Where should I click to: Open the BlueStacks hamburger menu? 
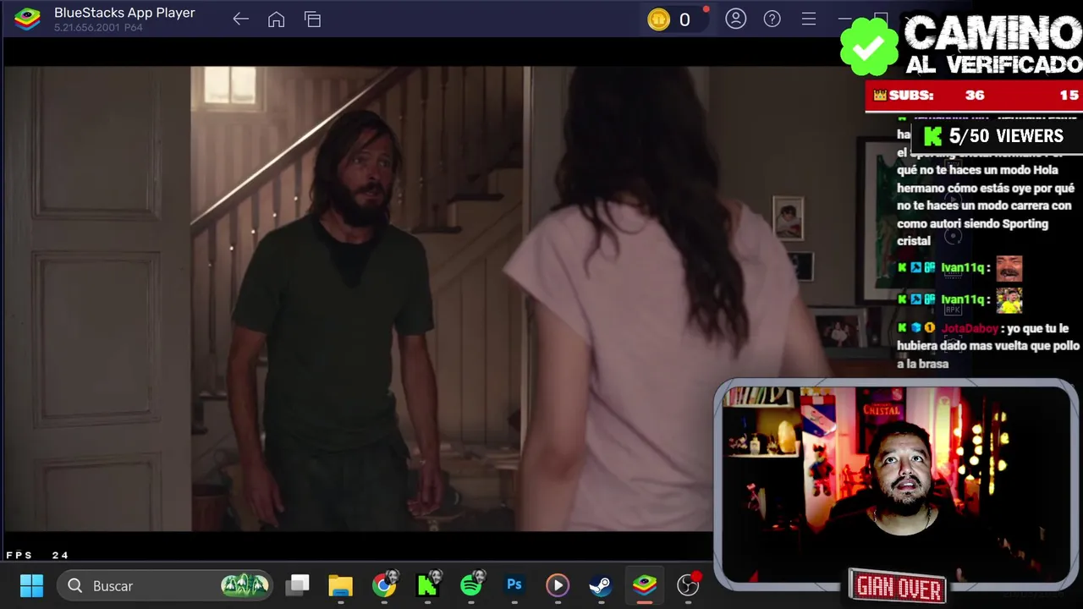click(809, 19)
